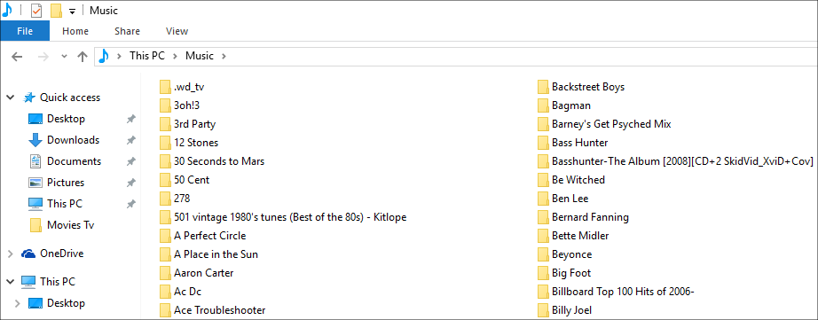The width and height of the screenshot is (818, 320).
Task: Click This PC in address breadcrumb
Action: [147, 56]
